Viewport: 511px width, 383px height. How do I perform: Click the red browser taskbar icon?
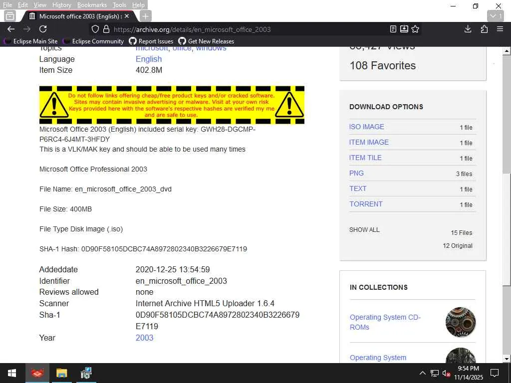click(x=37, y=373)
